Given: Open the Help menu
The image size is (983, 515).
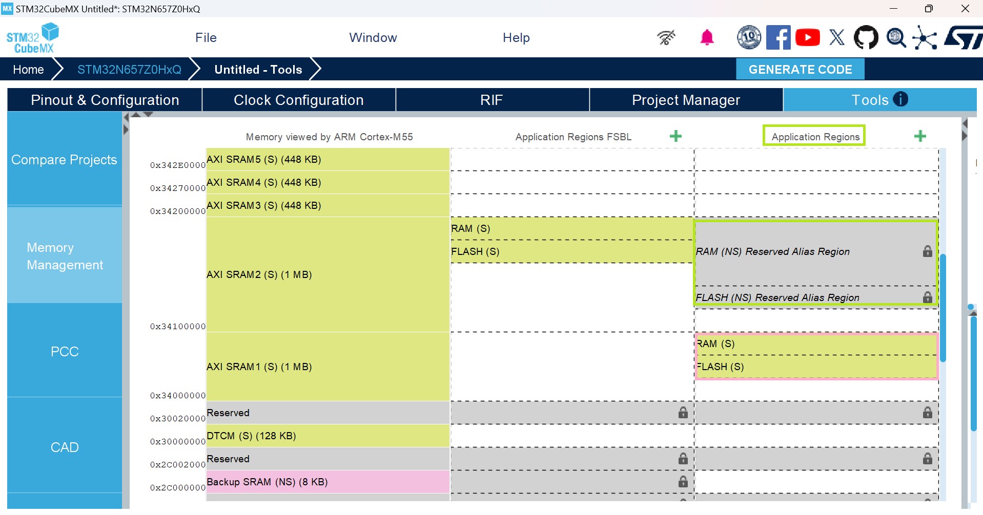Looking at the screenshot, I should [x=516, y=37].
